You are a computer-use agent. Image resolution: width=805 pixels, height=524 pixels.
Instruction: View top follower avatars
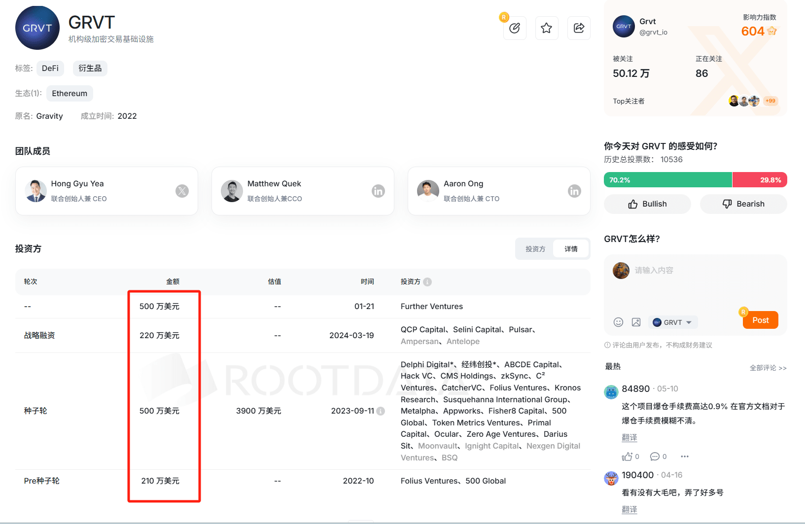pos(744,101)
